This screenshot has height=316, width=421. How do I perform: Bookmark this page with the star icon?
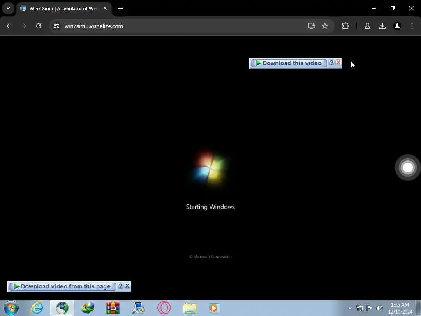click(x=325, y=26)
